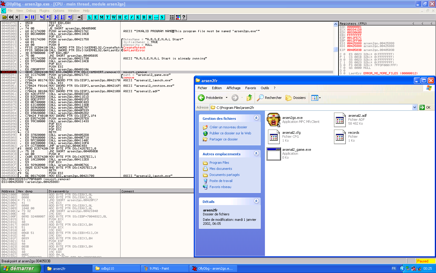Click the Step into toolbar icon

pos(42,17)
